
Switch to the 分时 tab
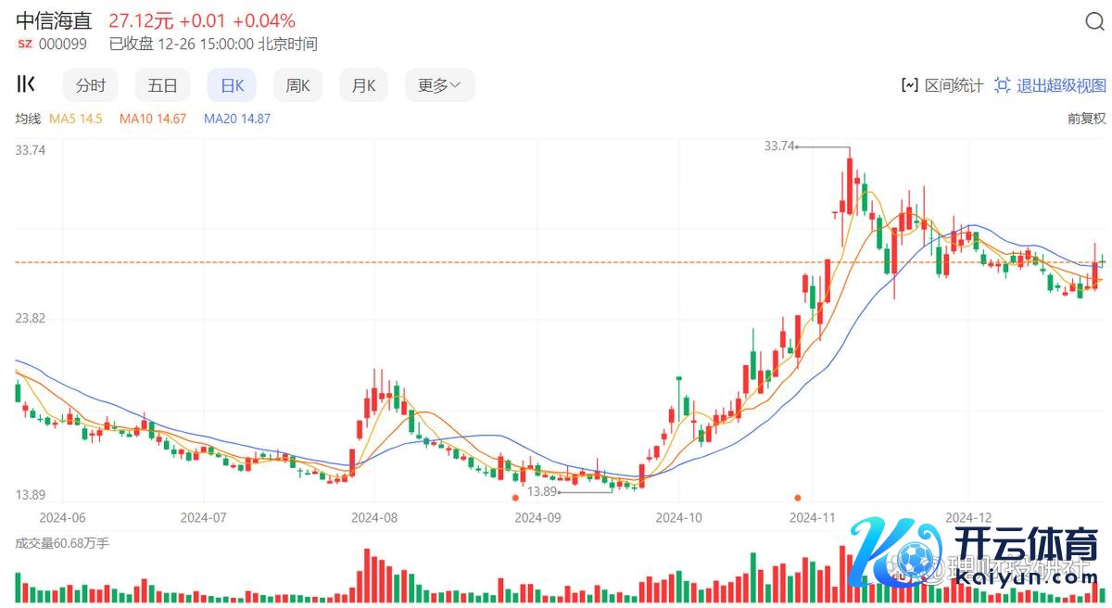91,85
